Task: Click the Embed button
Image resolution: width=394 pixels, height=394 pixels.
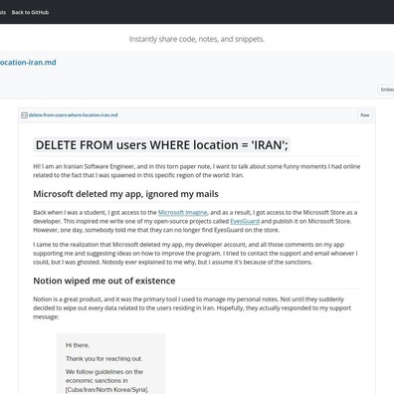Action: pyautogui.click(x=386, y=90)
